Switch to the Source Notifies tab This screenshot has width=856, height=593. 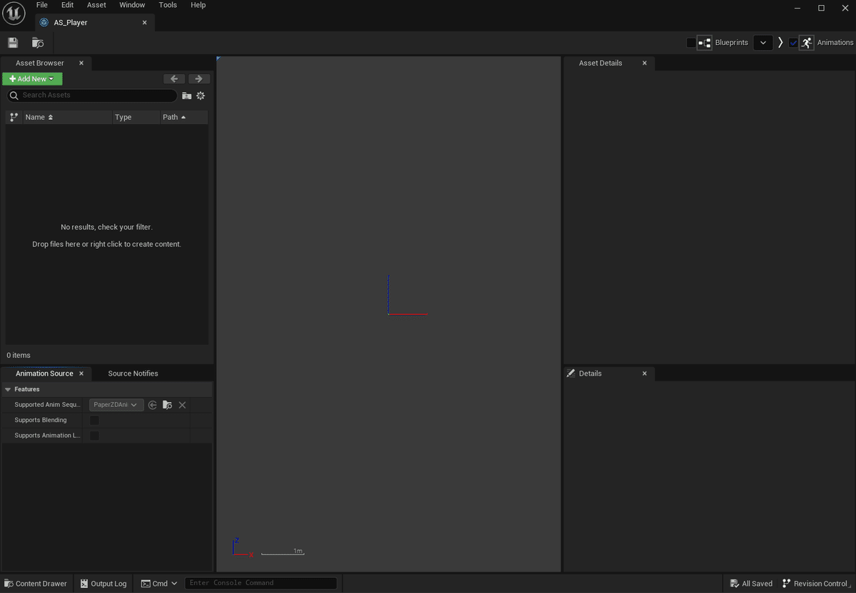133,373
